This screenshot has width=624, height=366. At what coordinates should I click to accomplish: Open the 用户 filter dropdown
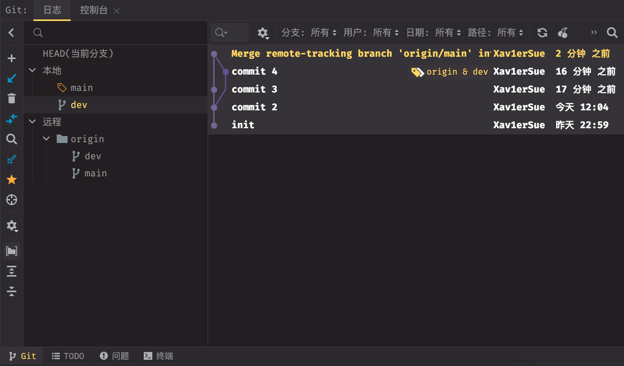(x=371, y=33)
